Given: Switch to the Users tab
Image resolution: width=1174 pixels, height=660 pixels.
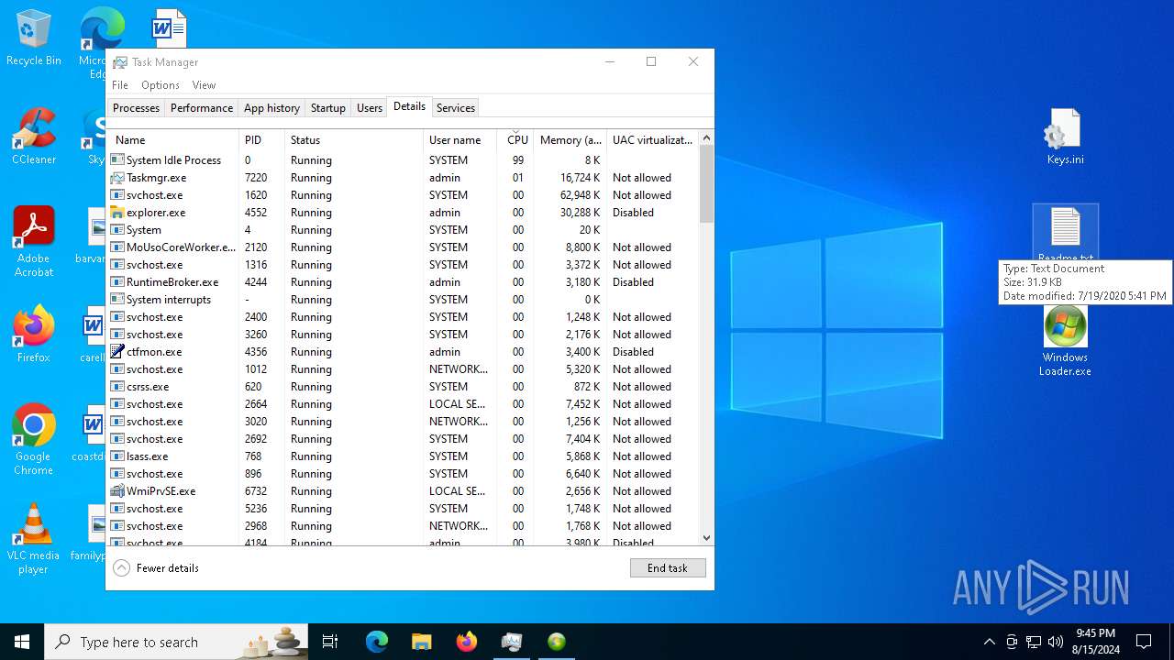Looking at the screenshot, I should (370, 108).
